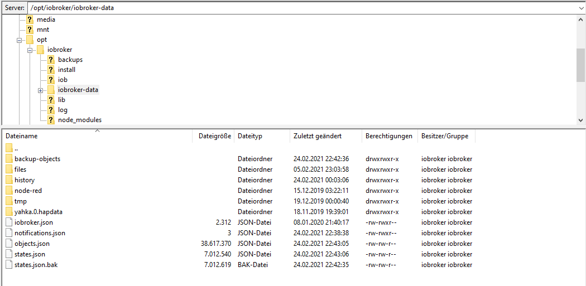Select the yahka.0.hapdata folder name
This screenshot has width=586, height=286.
coord(39,212)
